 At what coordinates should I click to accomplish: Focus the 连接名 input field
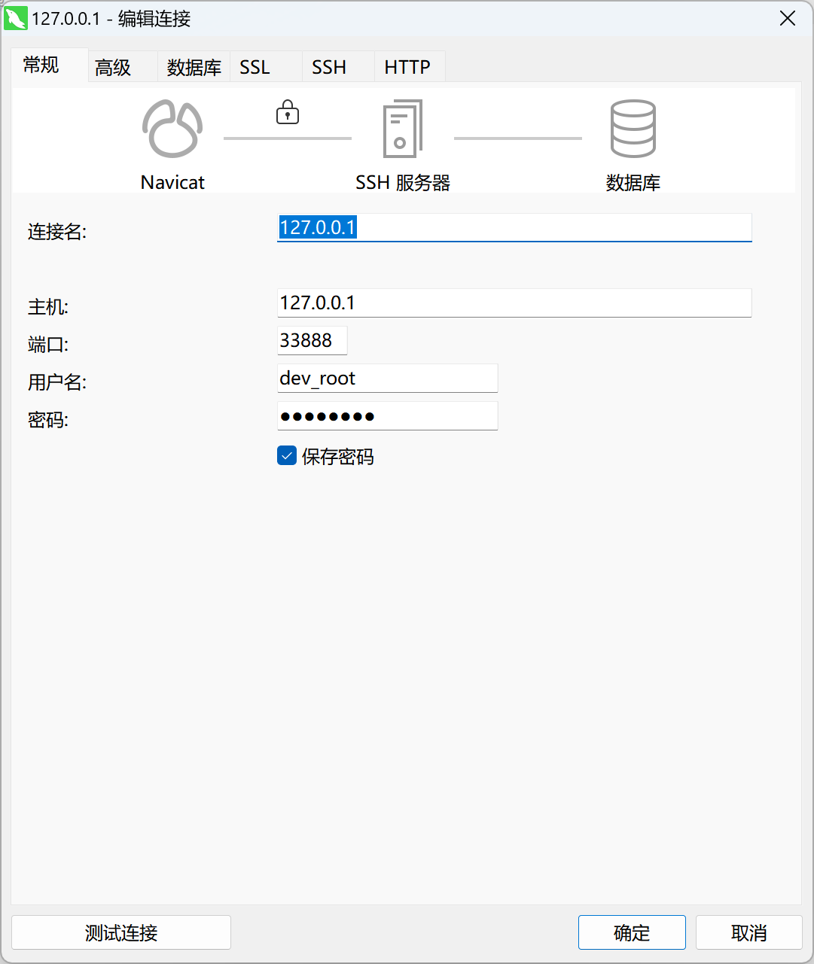click(x=514, y=227)
